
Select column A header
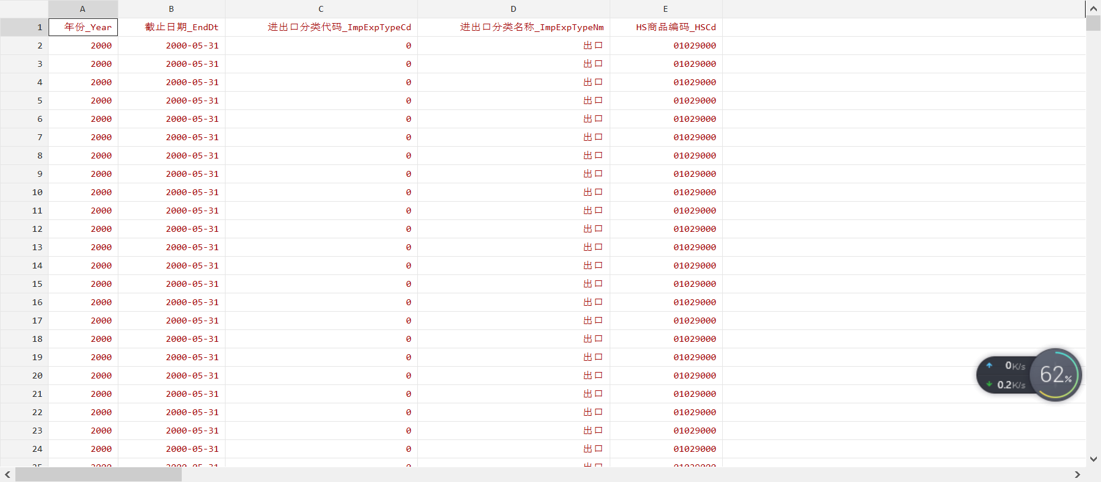pos(83,9)
